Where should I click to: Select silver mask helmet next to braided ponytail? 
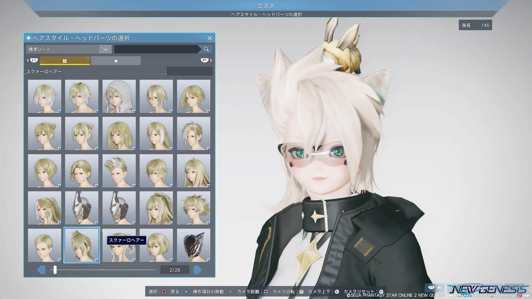(82, 208)
